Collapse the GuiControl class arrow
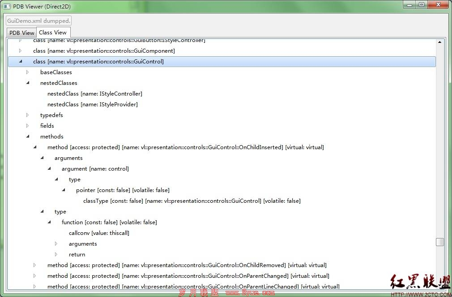 point(21,61)
